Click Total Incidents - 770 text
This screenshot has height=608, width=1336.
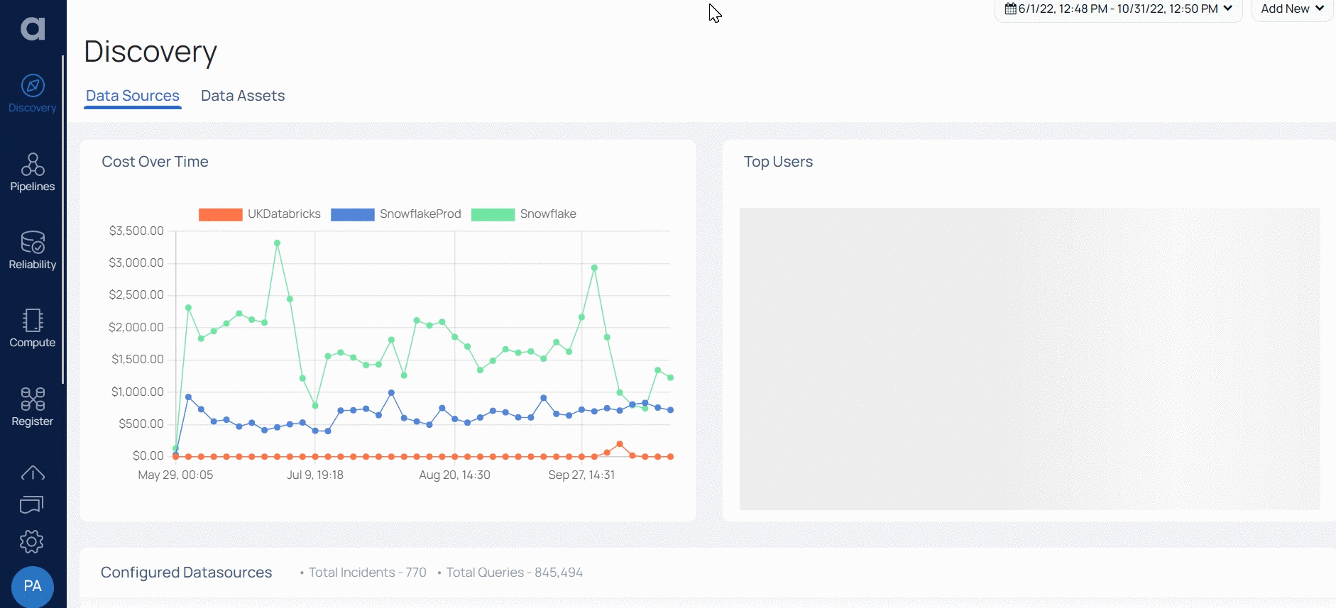click(367, 573)
